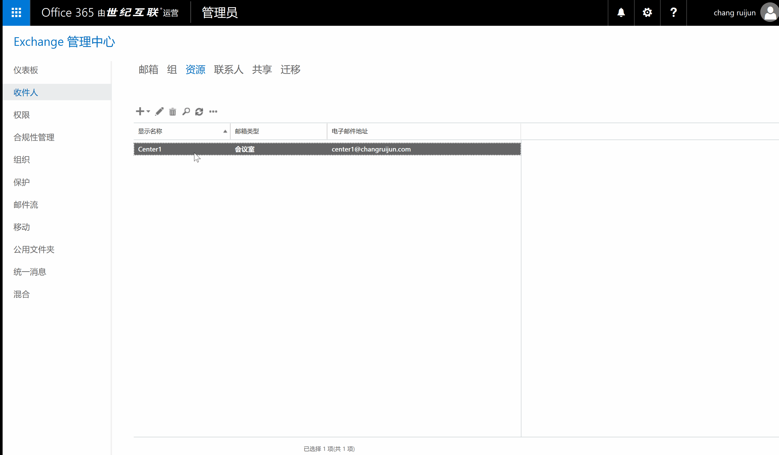Screen dimensions: 779x455
Task: Open the 公用文件夹 section
Action: (x=34, y=249)
